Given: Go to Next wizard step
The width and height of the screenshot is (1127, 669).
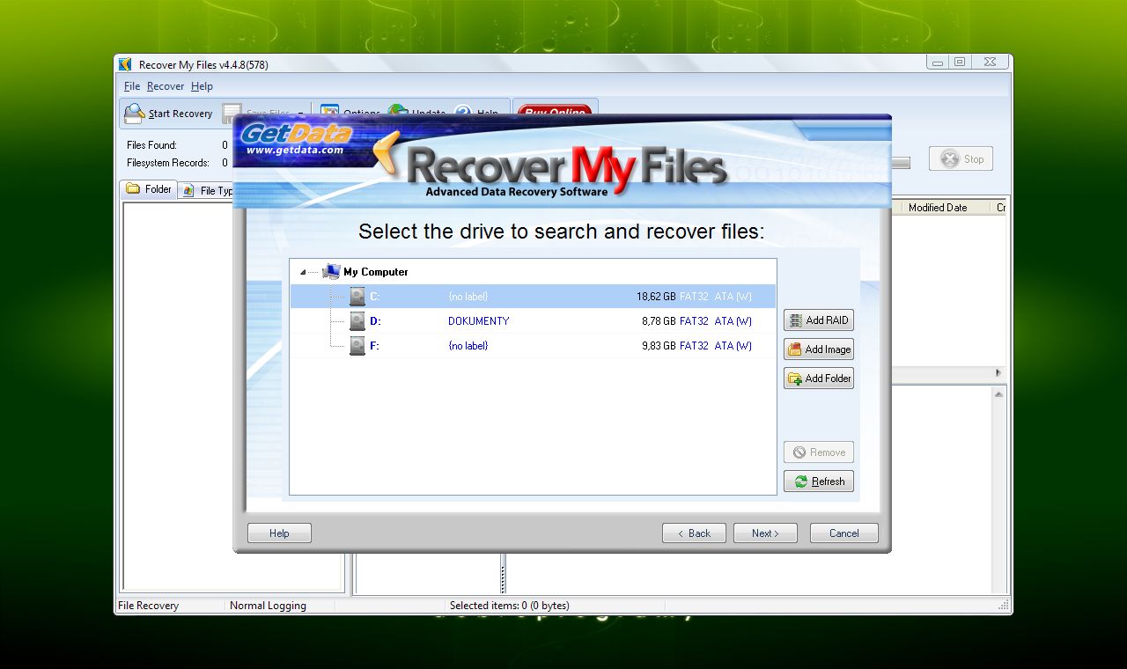Looking at the screenshot, I should tap(765, 533).
